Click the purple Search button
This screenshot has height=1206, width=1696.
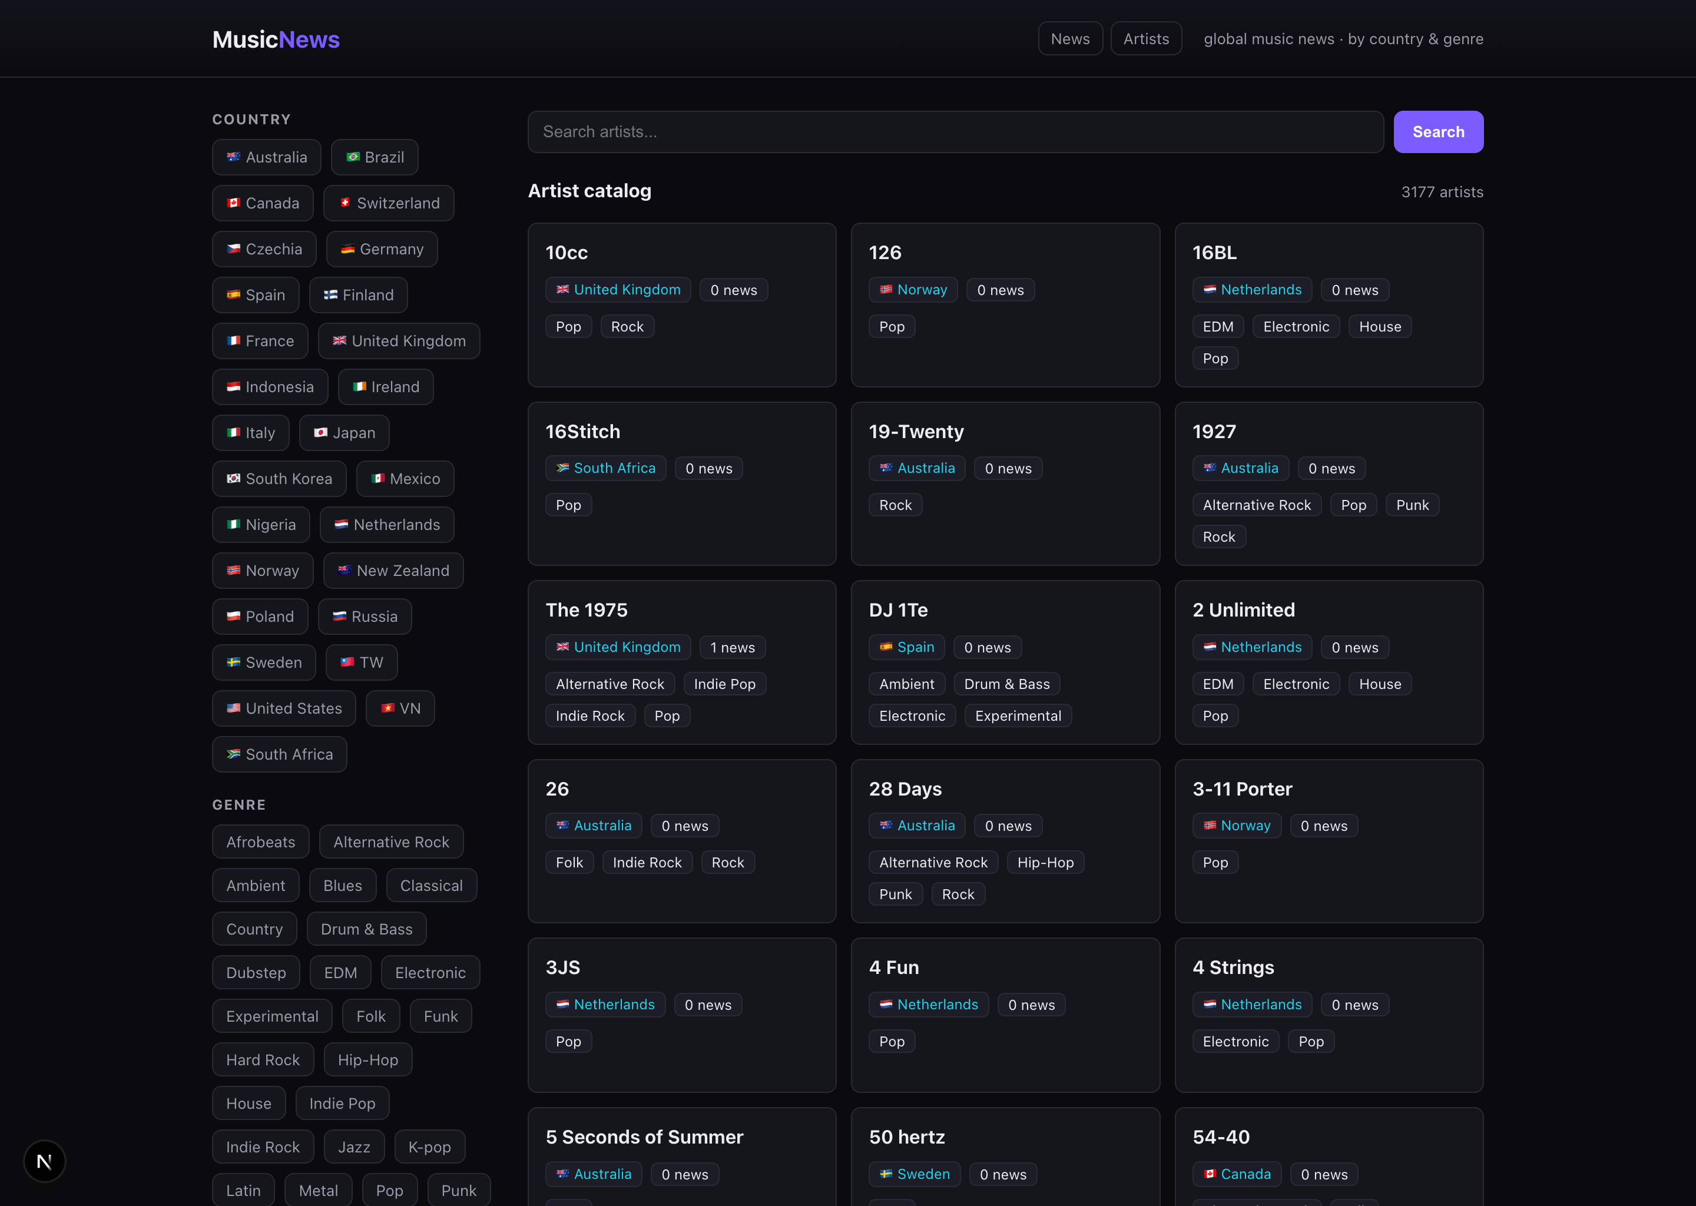1437,132
